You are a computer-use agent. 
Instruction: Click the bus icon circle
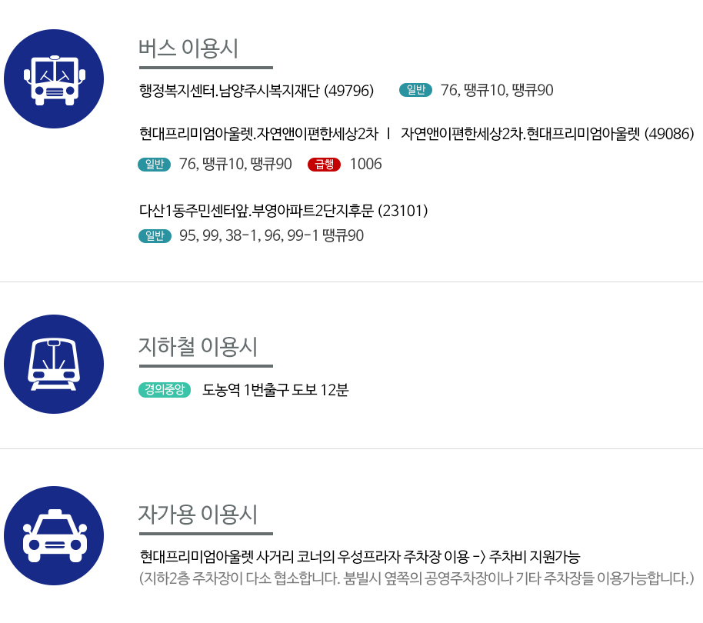[x=54, y=79]
